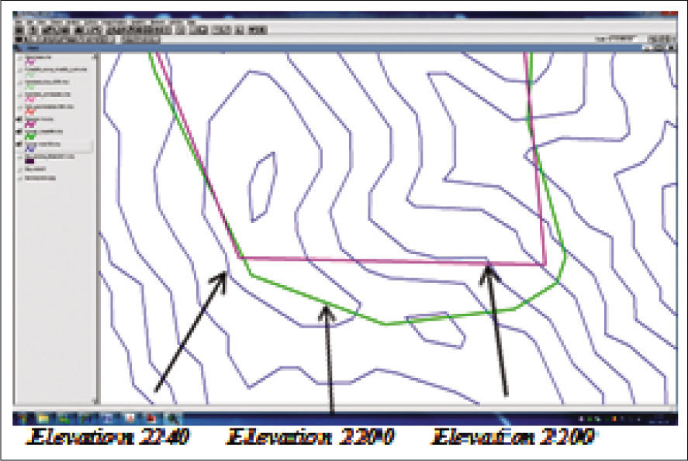Uncheck the blue contour layer checkbox
Viewport: 688px width, 461px height.
[19, 144]
